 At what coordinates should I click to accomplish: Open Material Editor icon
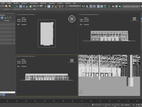point(109,6)
